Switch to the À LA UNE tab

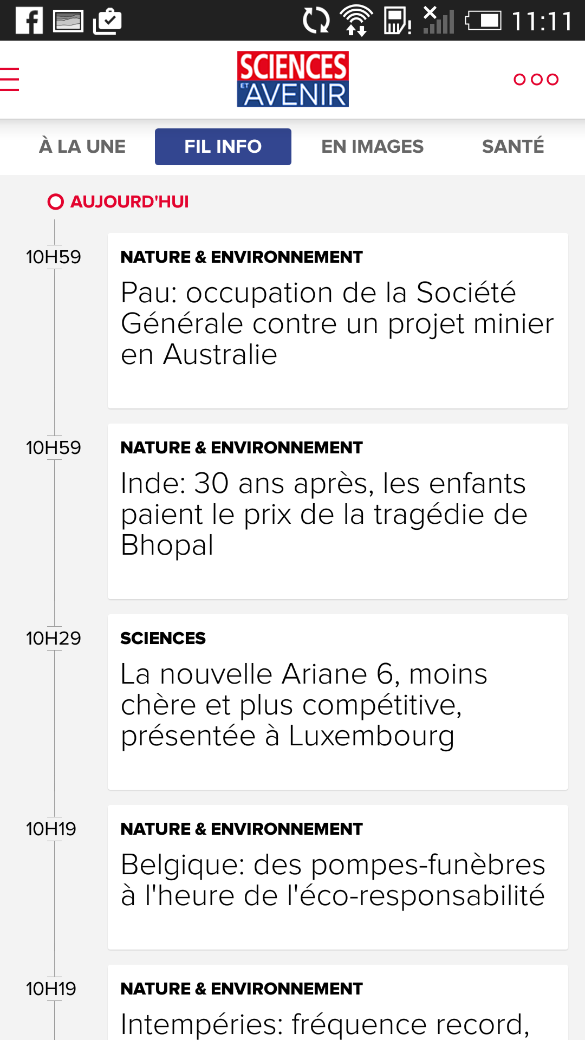pos(82,146)
